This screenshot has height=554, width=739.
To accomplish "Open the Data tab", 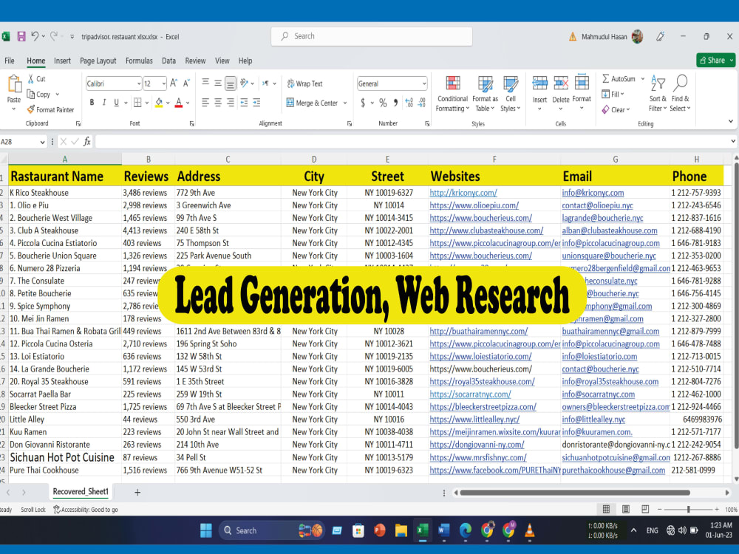I will (x=168, y=61).
